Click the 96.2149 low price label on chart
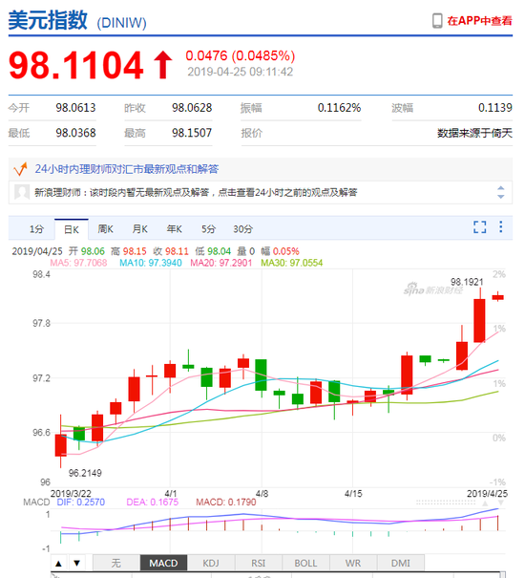This screenshot has width=525, height=578. [85, 473]
